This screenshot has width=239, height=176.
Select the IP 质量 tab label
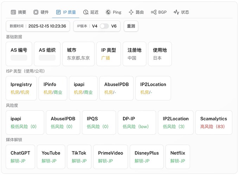pos(70,12)
